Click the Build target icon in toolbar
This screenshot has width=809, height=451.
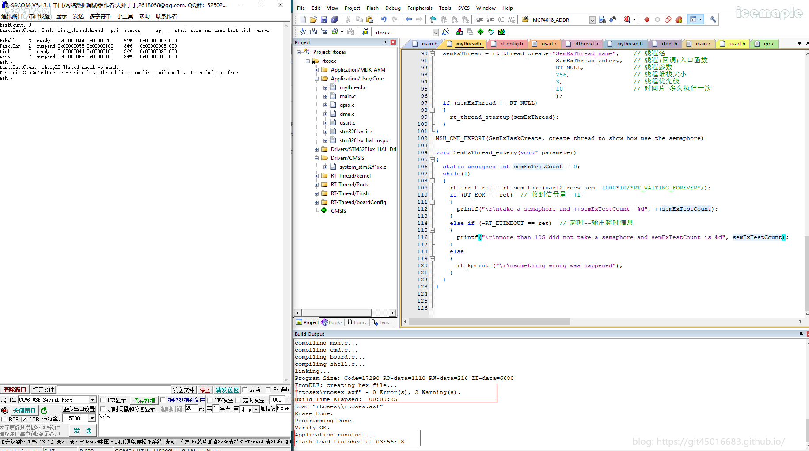(313, 32)
